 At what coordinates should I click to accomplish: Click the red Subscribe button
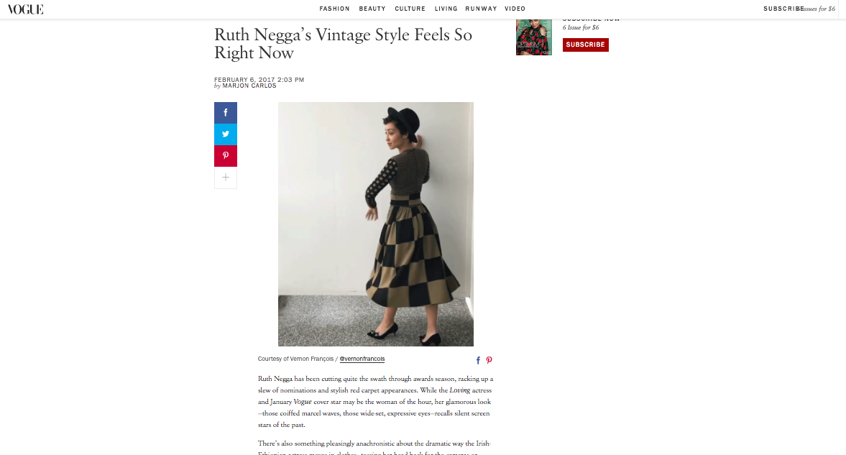585,45
